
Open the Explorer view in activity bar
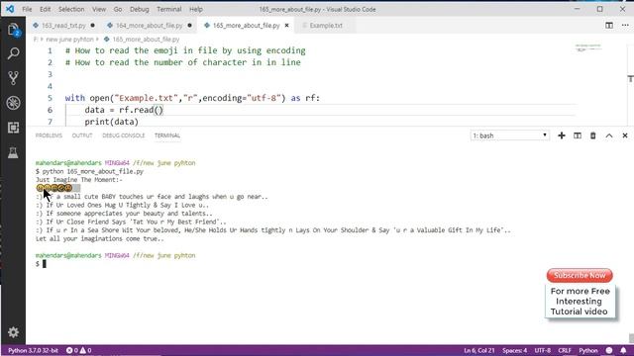pos(13,30)
